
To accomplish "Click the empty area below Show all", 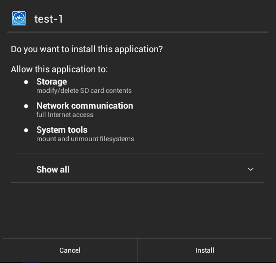I will (138, 210).
